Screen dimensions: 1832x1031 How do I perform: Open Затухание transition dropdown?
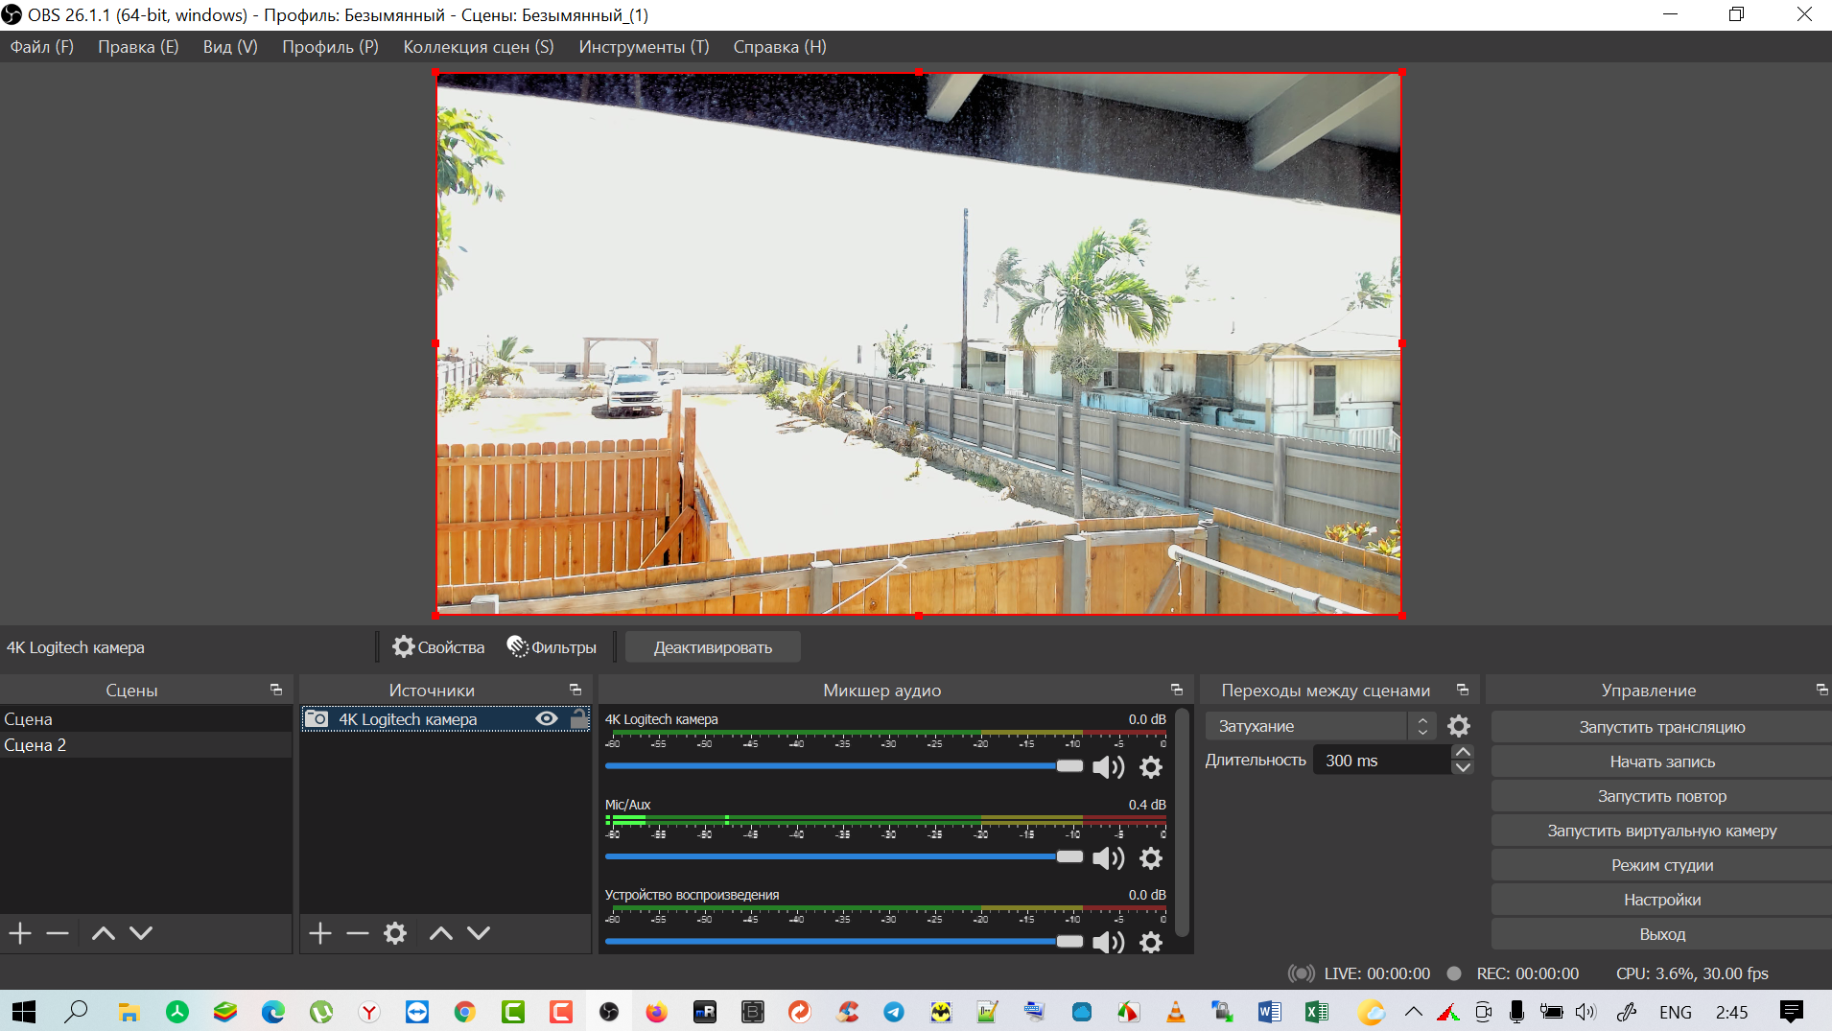[x=1320, y=727]
